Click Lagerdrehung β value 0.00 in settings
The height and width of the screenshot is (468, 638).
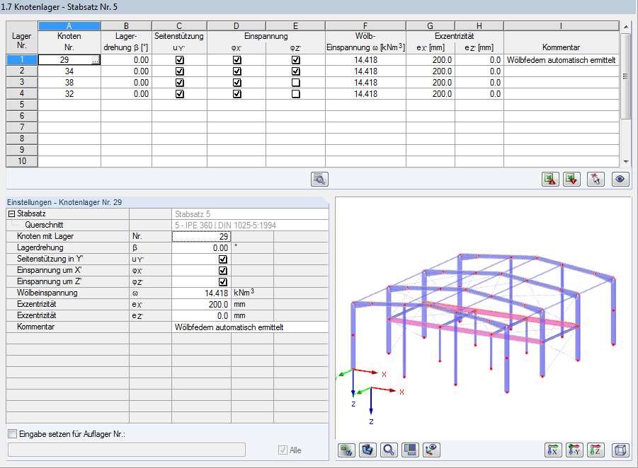[x=201, y=248]
